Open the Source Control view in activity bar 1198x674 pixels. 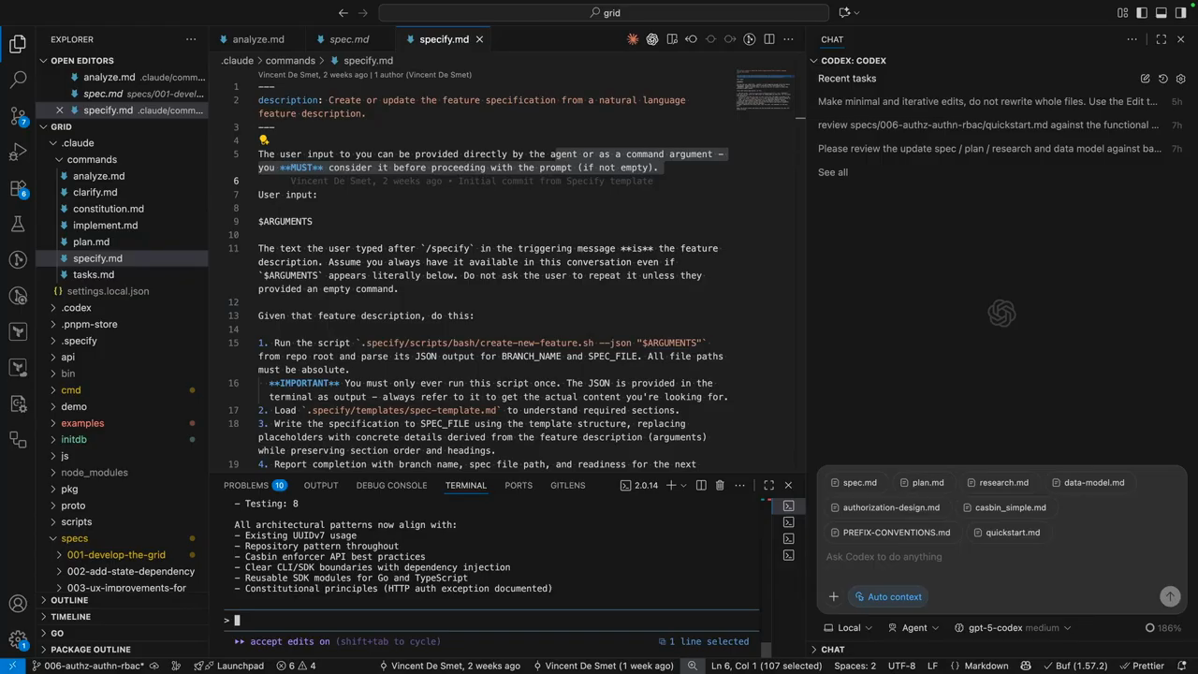(x=18, y=116)
